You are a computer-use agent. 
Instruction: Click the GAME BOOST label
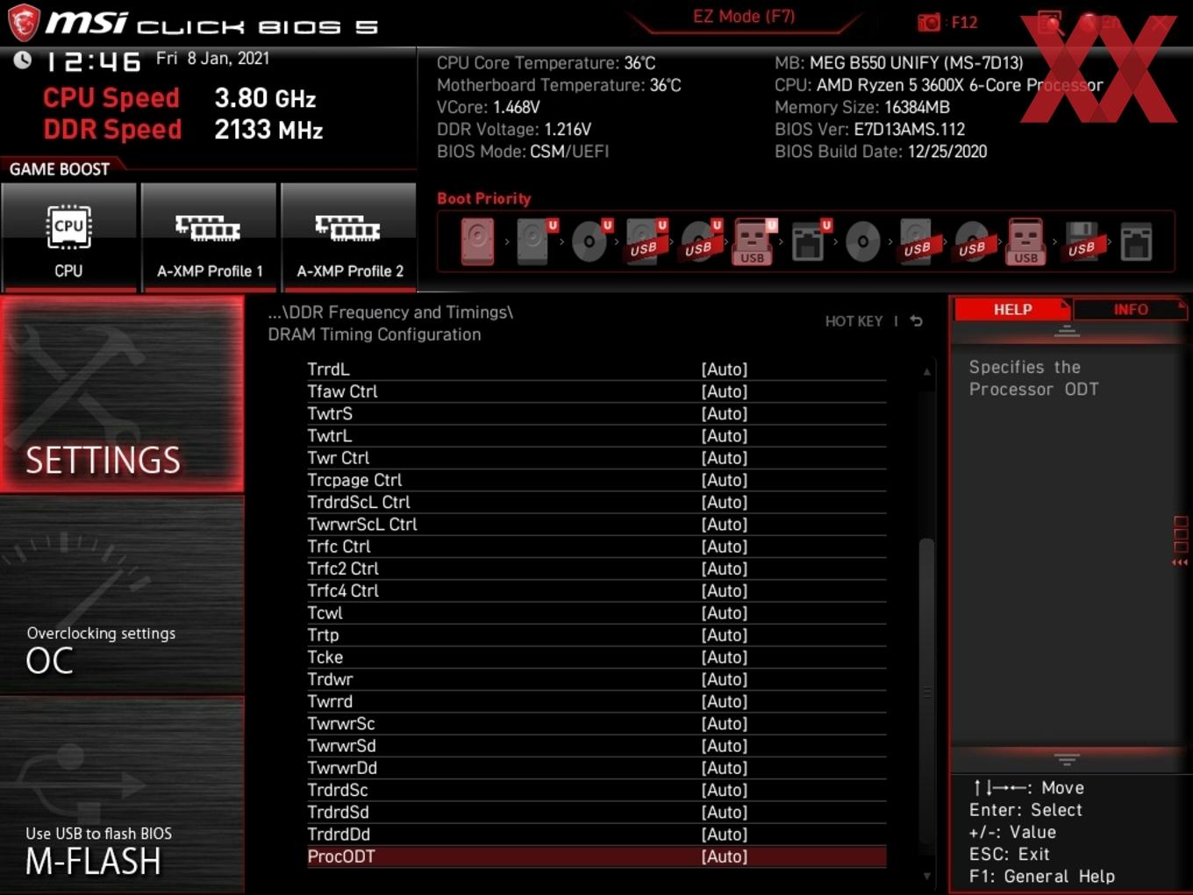coord(60,168)
